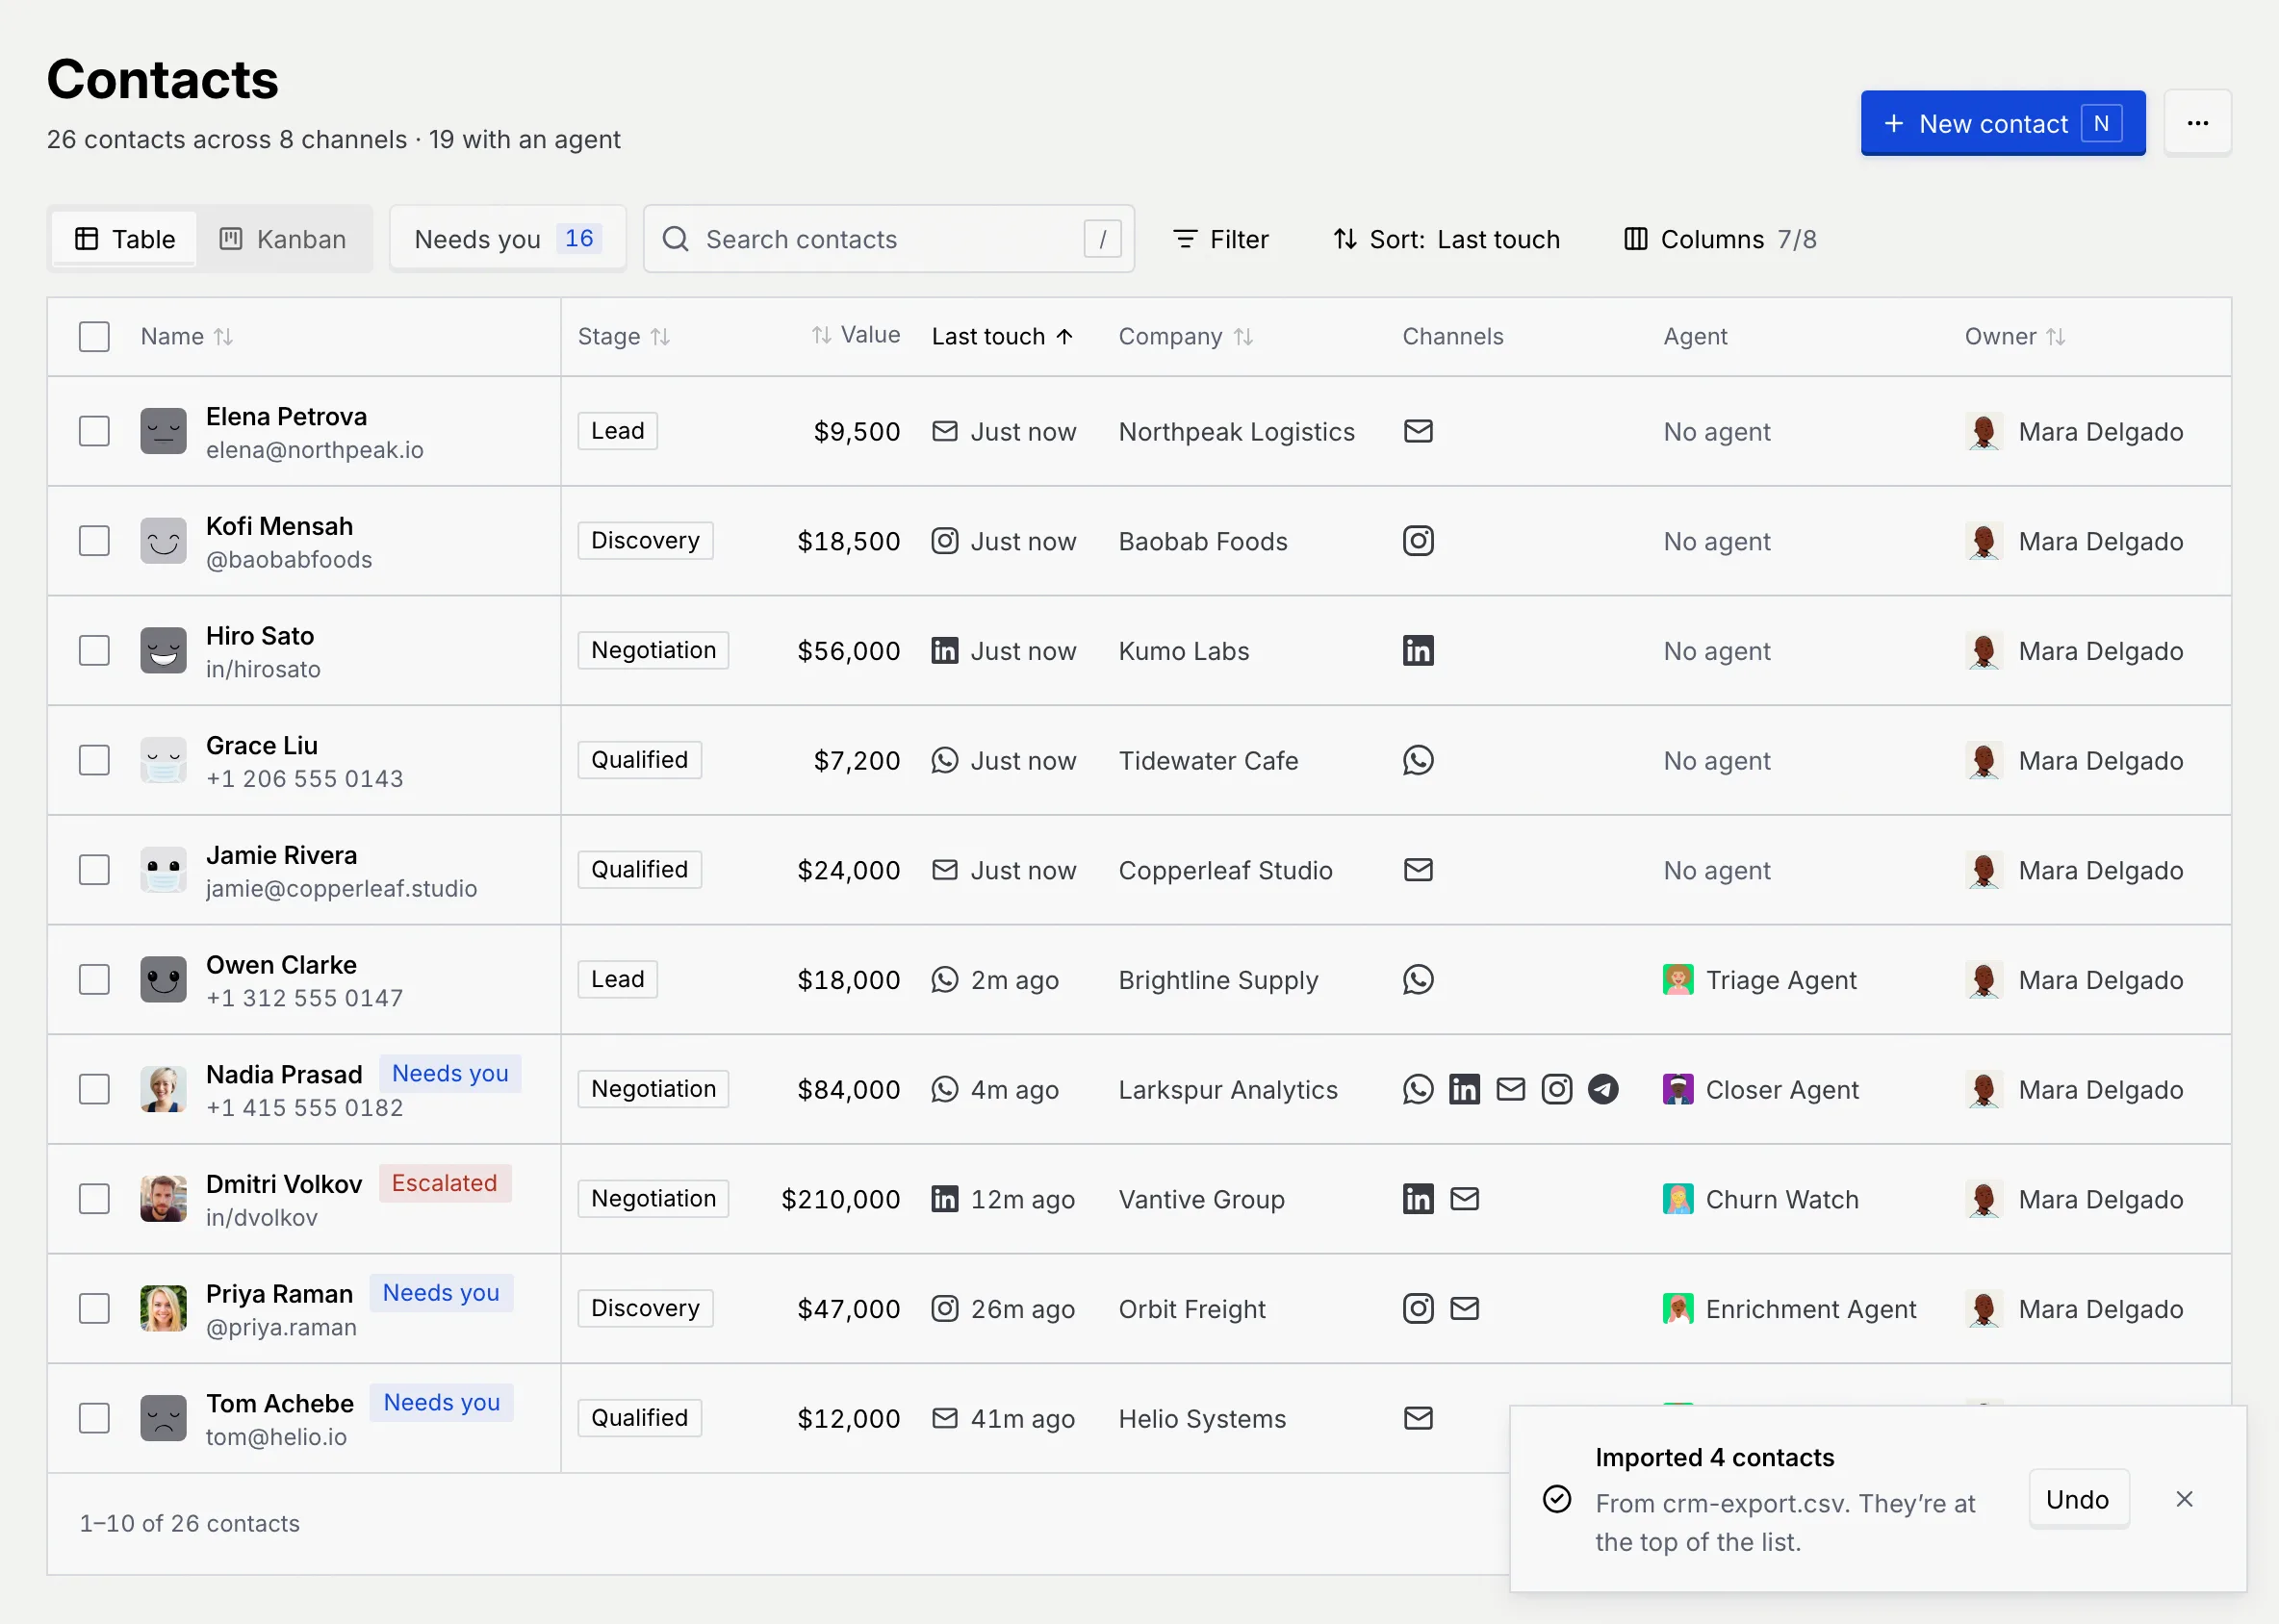Click Needs you badge beside Priya Raman
This screenshot has height=1624, width=2279.
[441, 1292]
